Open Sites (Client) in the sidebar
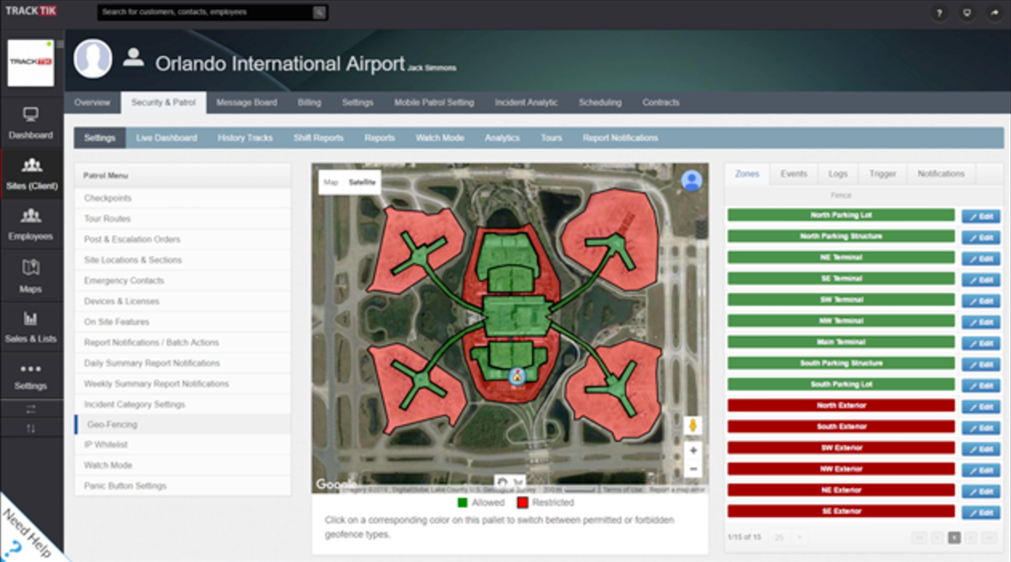This screenshot has width=1011, height=562. (x=31, y=174)
